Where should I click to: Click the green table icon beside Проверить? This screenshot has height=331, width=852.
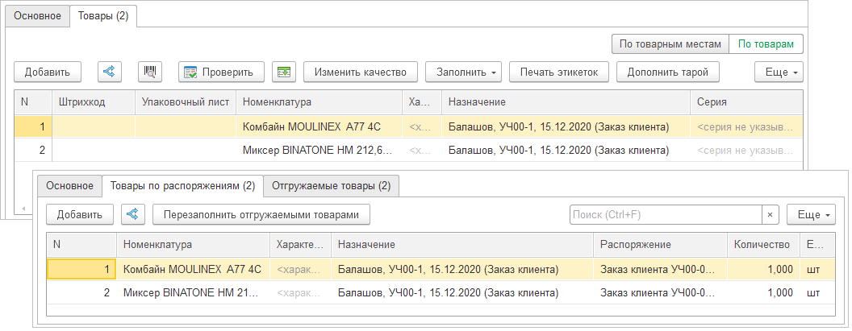pyautogui.click(x=284, y=72)
